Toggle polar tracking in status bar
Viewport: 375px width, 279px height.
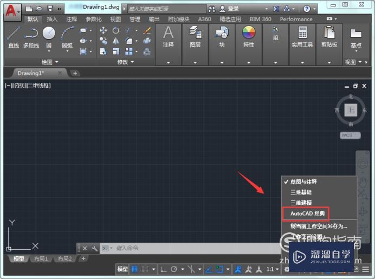pyautogui.click(x=174, y=269)
